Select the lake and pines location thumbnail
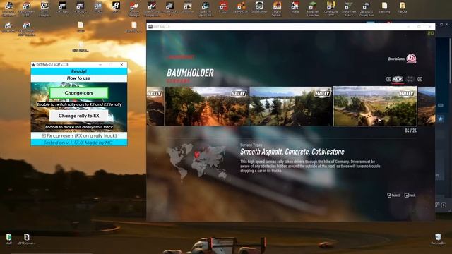 click(x=290, y=106)
